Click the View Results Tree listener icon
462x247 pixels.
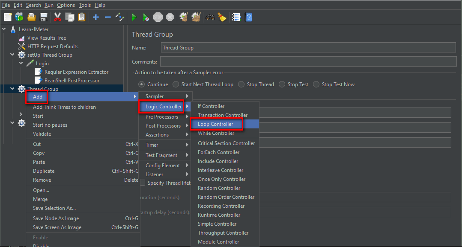21,38
